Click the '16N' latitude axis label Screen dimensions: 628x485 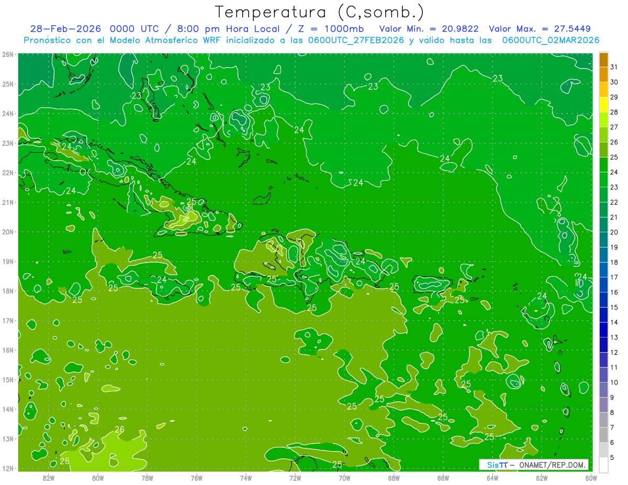8,350
